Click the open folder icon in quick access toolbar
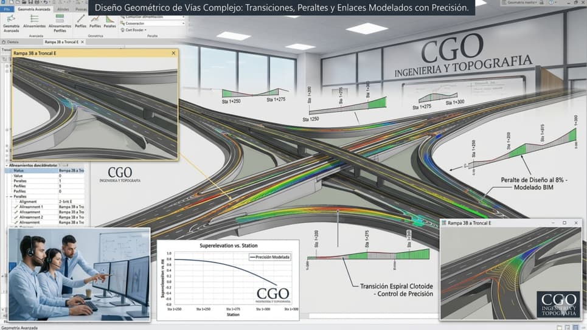This screenshot has width=587, height=330. pos(18,2)
